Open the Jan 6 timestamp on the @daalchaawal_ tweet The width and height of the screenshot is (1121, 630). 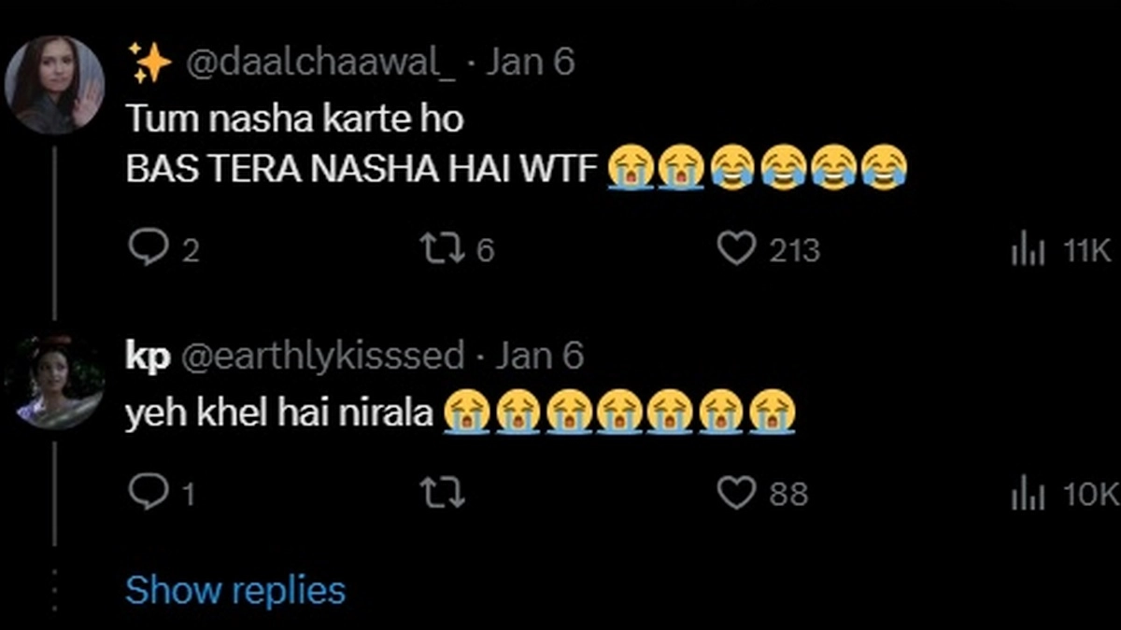(532, 63)
